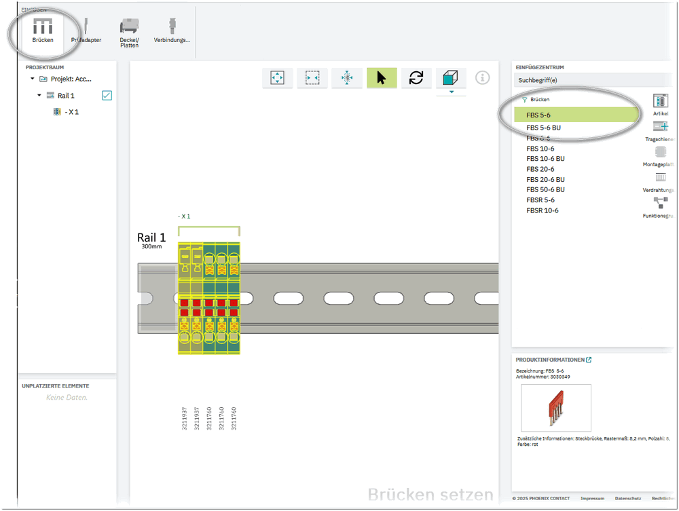Open external link beside Produktinformationen
Viewport: 679px width, 511px height.
[589, 360]
